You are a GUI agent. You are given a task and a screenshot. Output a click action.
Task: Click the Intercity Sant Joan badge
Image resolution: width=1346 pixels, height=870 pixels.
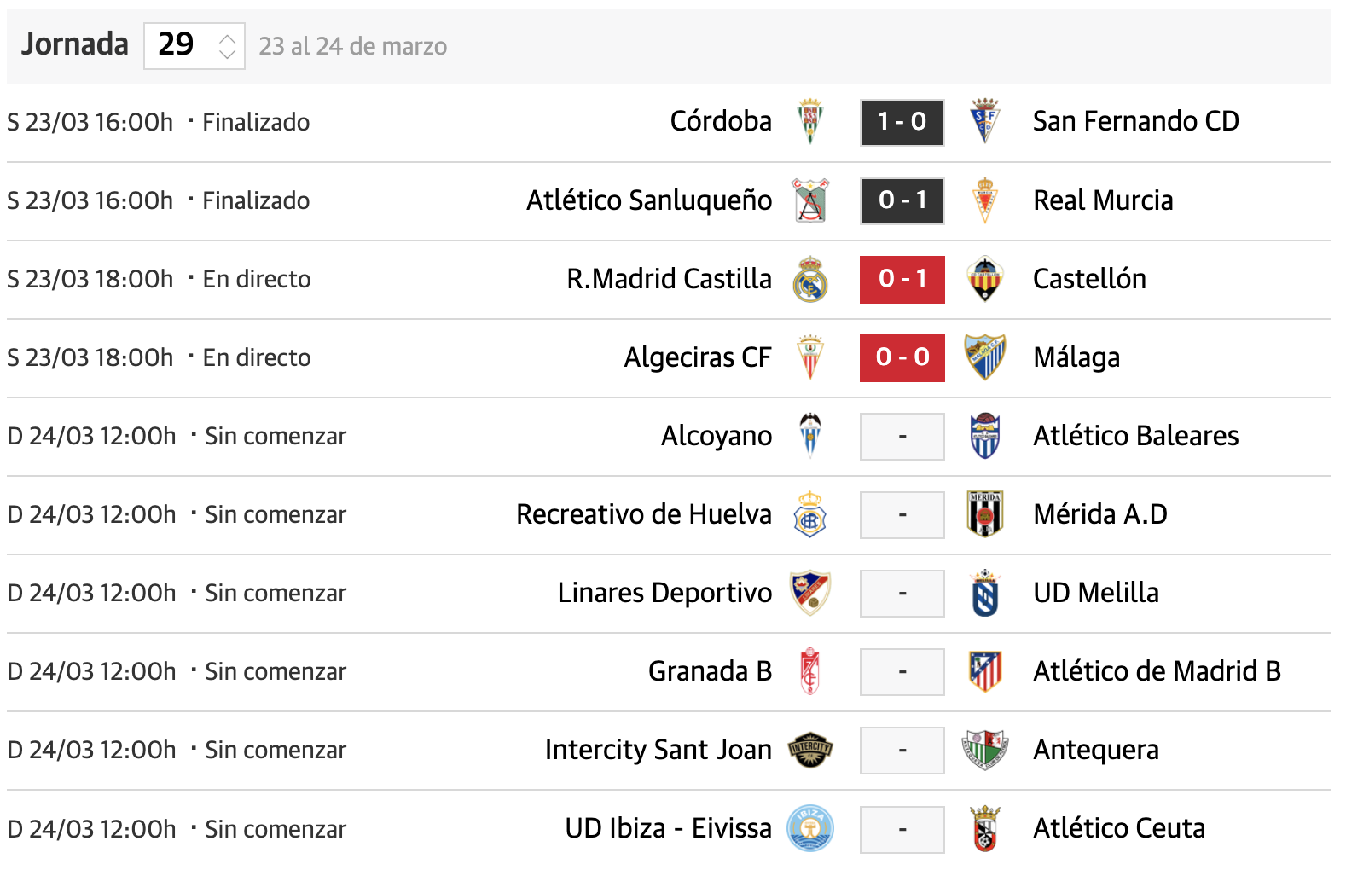[810, 750]
